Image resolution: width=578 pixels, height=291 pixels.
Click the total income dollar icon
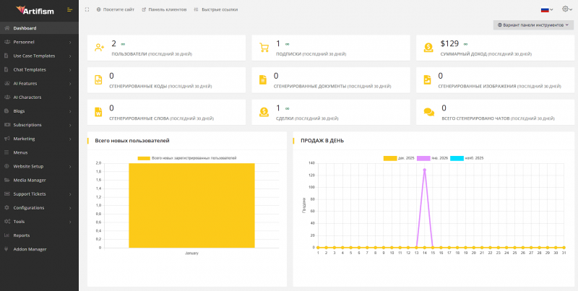click(x=428, y=48)
